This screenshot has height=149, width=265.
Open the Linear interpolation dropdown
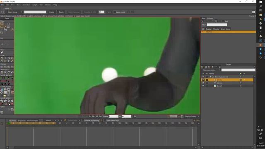51,120
